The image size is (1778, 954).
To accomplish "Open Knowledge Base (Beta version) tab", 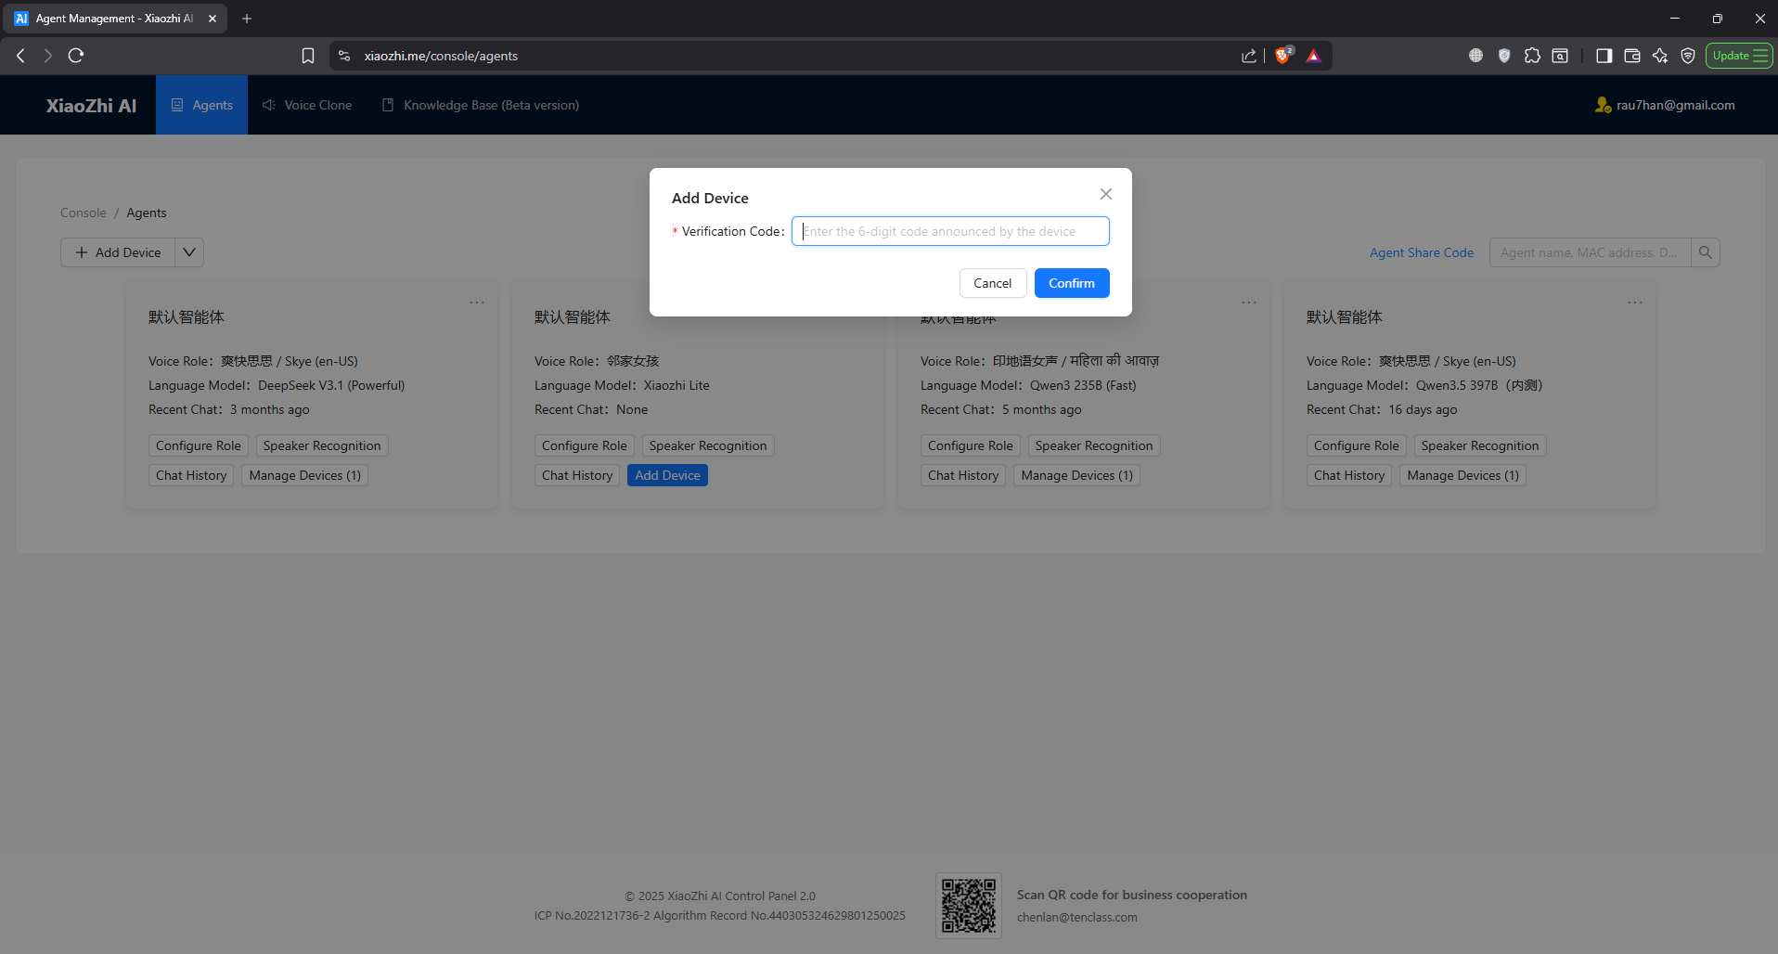I will (x=481, y=105).
